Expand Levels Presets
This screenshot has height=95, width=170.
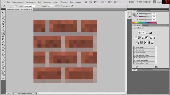pos(134,47)
